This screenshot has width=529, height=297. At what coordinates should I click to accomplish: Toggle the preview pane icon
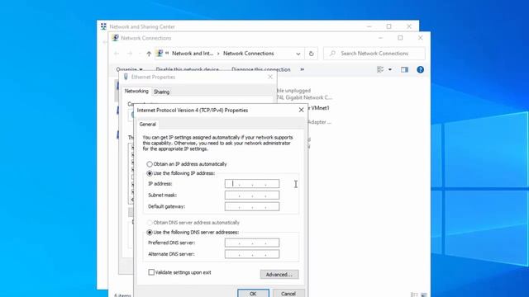point(404,69)
